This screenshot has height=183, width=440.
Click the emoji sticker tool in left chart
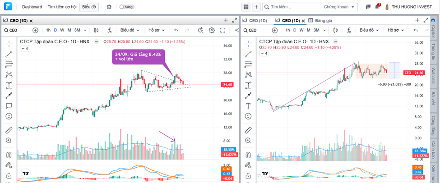click(9, 116)
